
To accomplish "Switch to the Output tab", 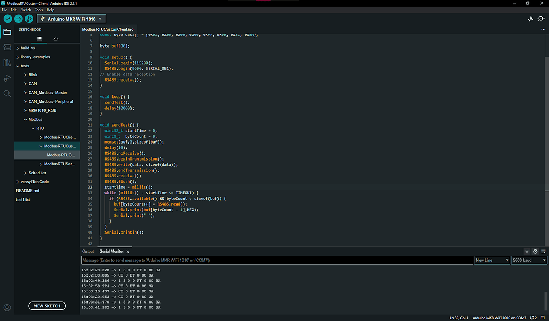I will point(88,251).
